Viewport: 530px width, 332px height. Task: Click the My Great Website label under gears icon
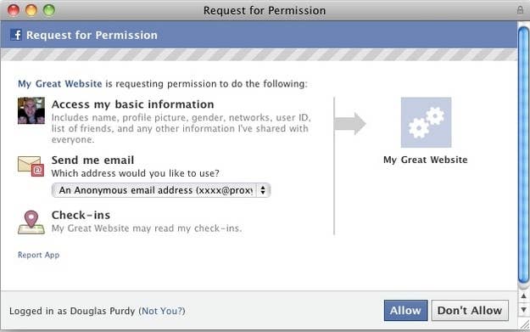pos(426,160)
